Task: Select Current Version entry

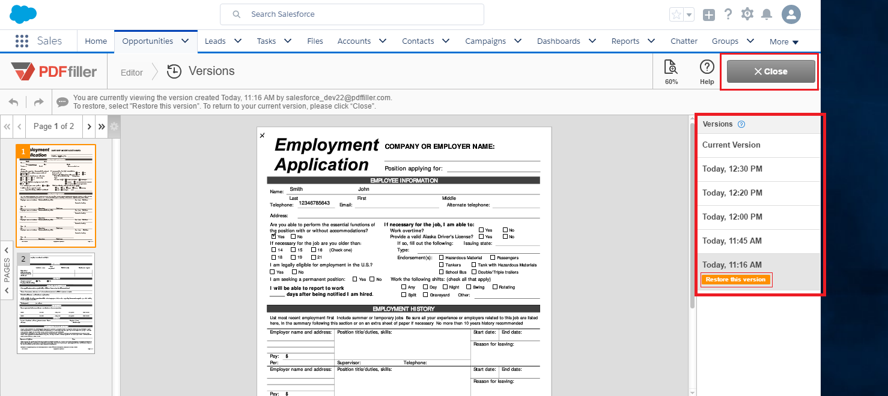Action: tap(759, 145)
